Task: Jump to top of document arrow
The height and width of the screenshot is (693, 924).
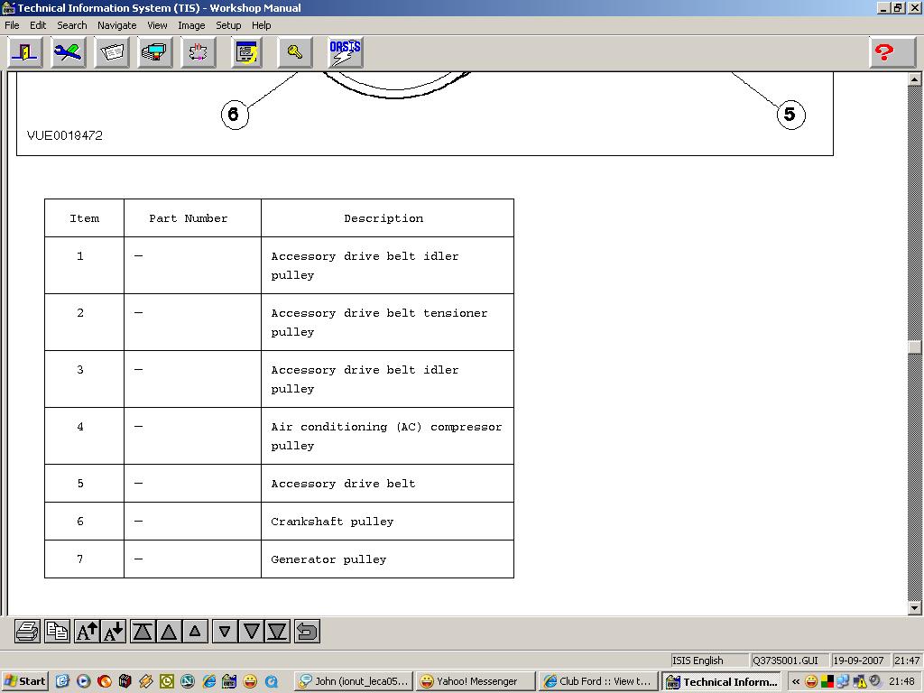Action: tap(143, 632)
